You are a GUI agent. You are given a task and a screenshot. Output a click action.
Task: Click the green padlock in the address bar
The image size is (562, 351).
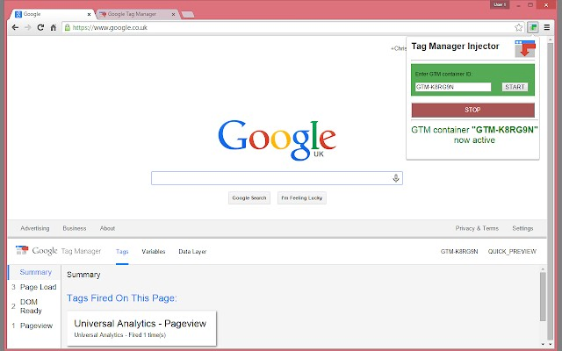click(x=67, y=27)
